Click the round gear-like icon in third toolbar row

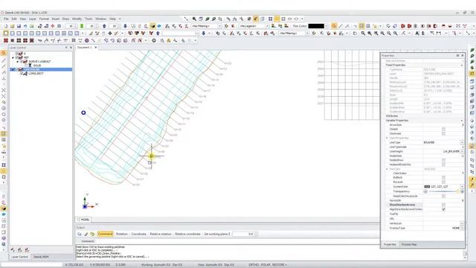click(154, 40)
